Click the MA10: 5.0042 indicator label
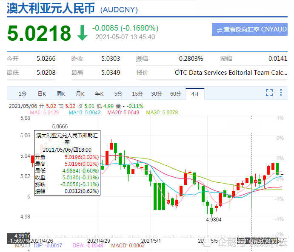The height and width of the screenshot is (252, 294). click(x=85, y=113)
